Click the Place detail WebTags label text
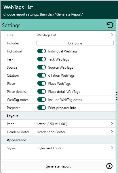 [x=64, y=92]
